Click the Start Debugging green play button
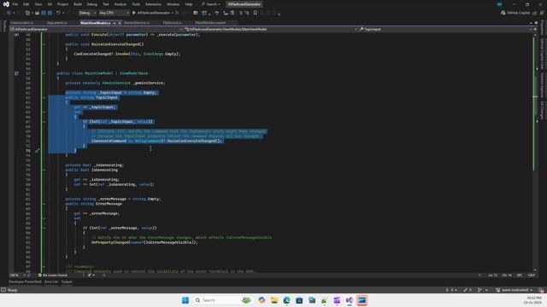This screenshot has width=547, height=307. [x=134, y=13]
